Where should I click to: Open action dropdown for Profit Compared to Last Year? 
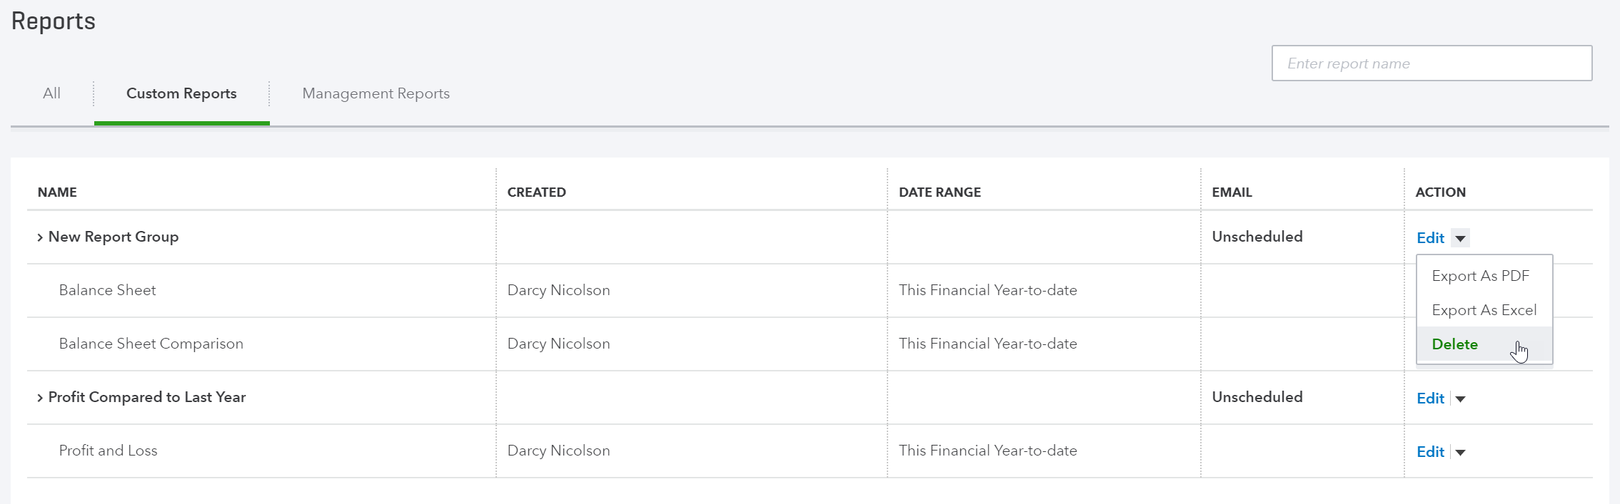(x=1460, y=398)
